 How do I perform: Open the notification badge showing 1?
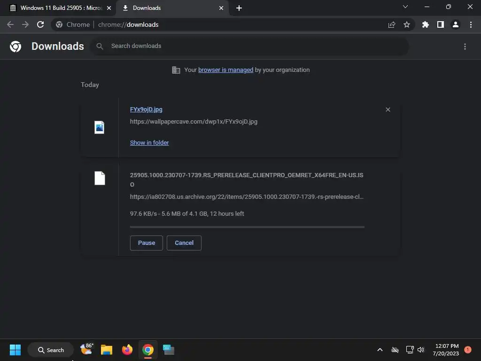pos(468,350)
